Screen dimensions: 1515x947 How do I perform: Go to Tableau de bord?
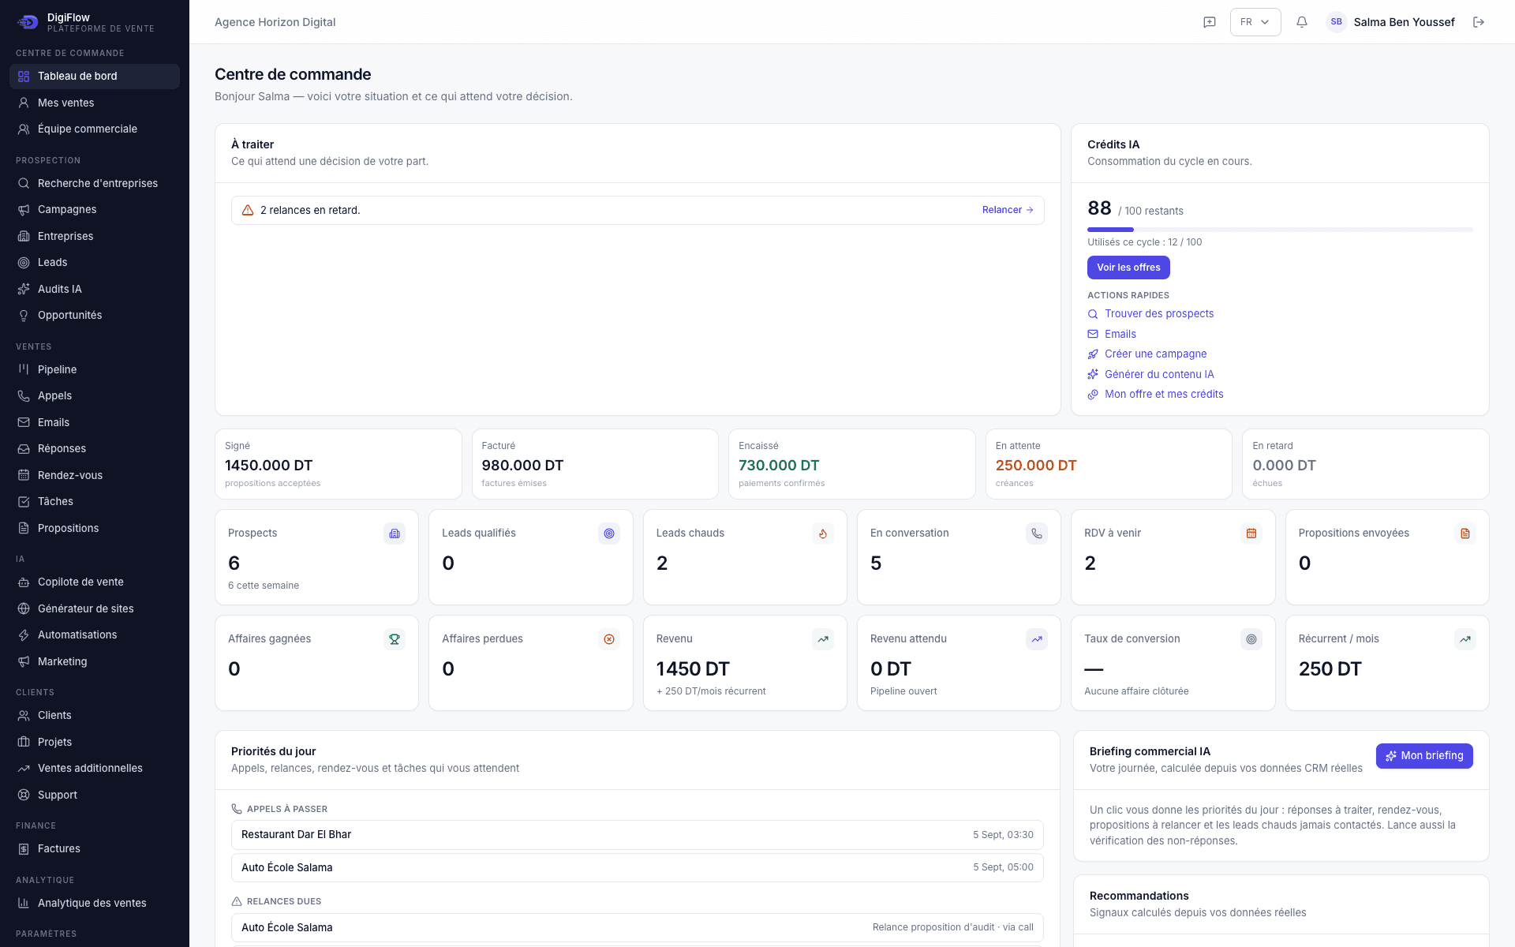coord(95,77)
